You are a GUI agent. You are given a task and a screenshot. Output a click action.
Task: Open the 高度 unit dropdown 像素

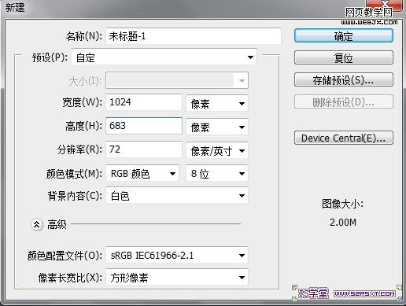[x=217, y=127]
